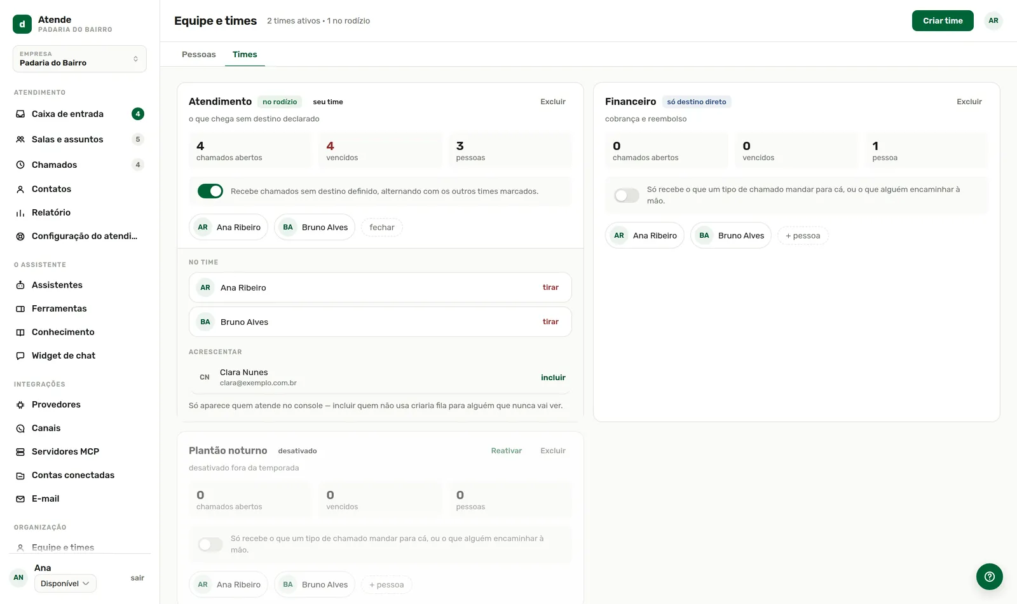Click Bruno Alves chip in Financeiro
This screenshot has width=1017, height=604.
[731, 236]
